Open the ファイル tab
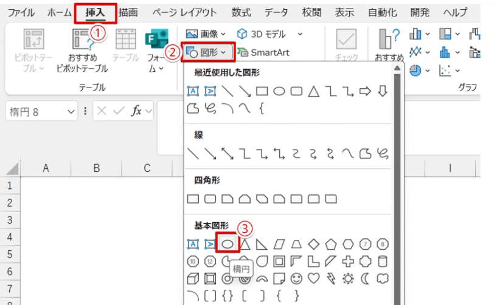494x305 pixels. click(x=21, y=13)
